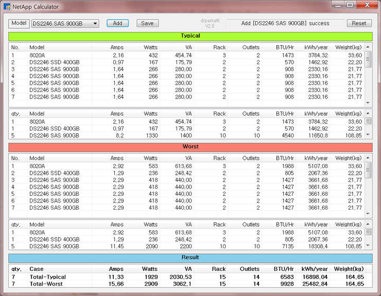Maximize the NetApp Calculator window
The image size is (381, 296).
coord(350,5)
